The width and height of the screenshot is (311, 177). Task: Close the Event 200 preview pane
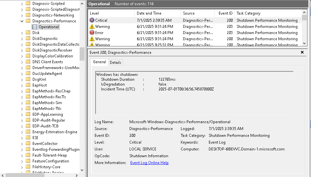(302, 52)
